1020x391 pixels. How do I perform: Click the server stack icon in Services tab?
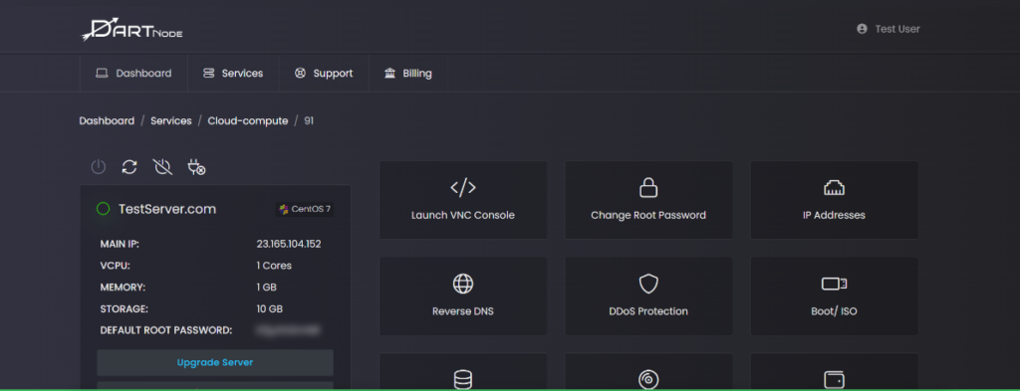click(x=208, y=74)
